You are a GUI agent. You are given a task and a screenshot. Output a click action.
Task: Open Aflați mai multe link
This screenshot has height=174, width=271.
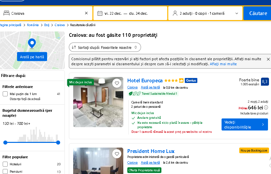[223, 64]
